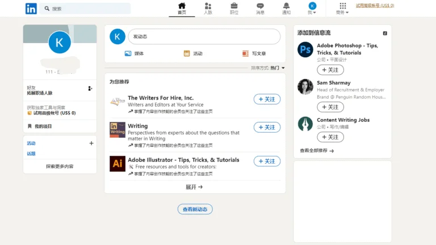Open The Writers For Hire, Inc. page
This screenshot has width=436, height=245.
(x=161, y=98)
